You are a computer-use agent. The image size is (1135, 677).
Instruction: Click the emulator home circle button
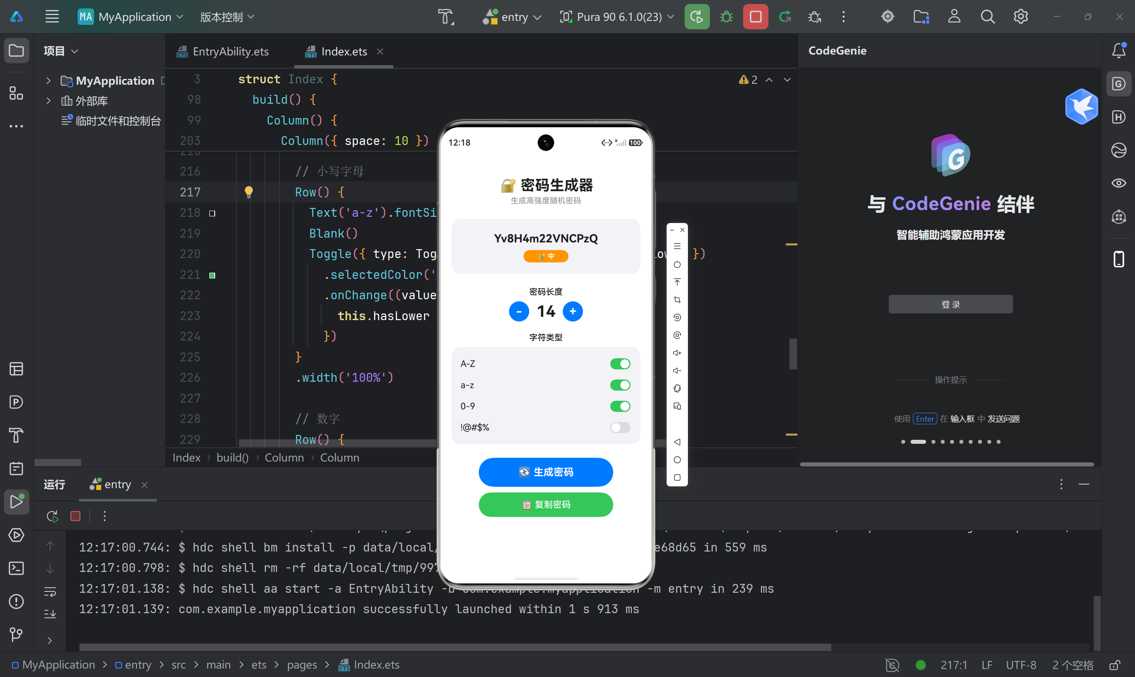click(677, 460)
